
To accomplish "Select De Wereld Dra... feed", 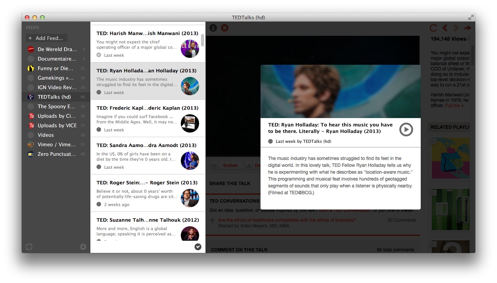I will click(x=56, y=49).
